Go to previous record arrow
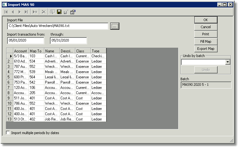The image size is (239, 148). tap(13, 12)
